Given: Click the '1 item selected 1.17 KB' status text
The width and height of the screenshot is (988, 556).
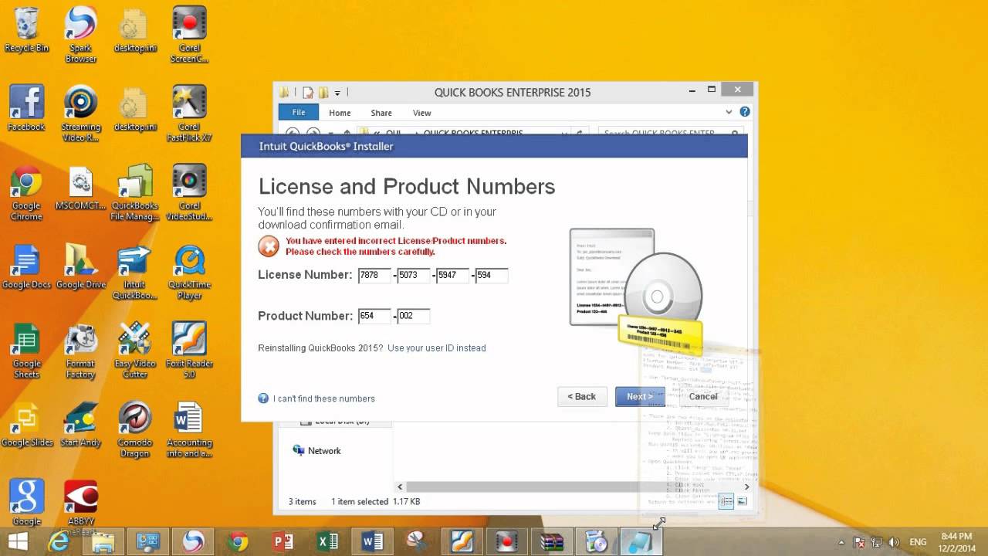Looking at the screenshot, I should tap(375, 502).
